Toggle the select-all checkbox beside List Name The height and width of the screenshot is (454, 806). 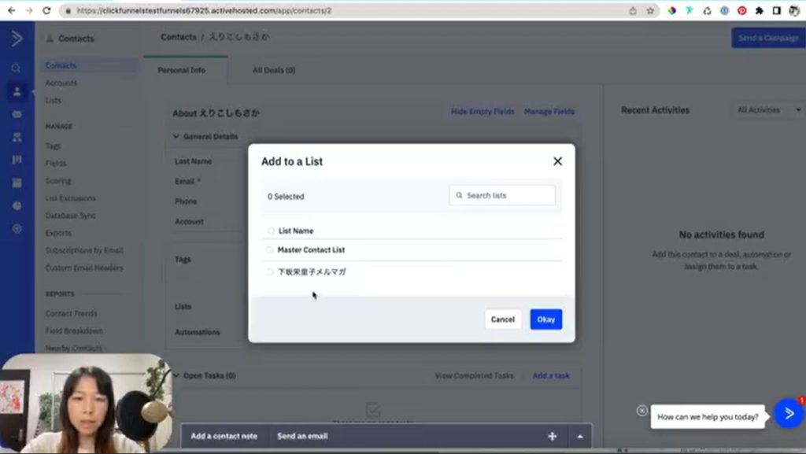271,231
